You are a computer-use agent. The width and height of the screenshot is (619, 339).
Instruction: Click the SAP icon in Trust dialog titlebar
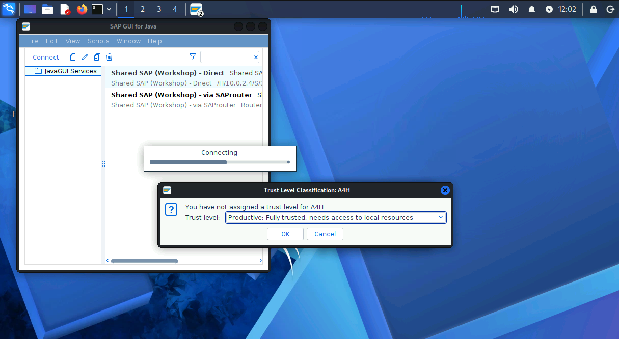(167, 190)
